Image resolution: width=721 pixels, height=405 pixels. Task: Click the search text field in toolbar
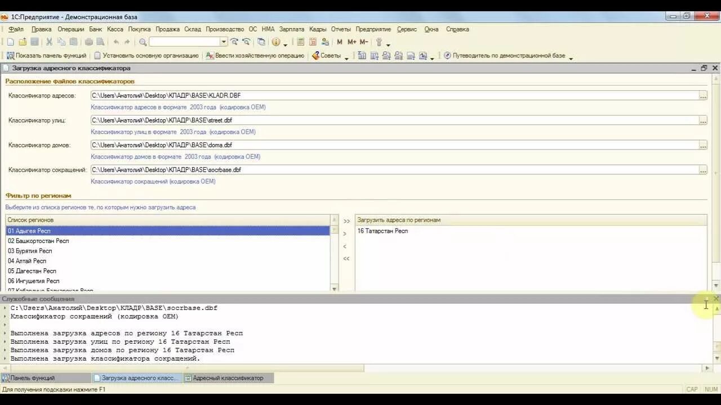(185, 42)
